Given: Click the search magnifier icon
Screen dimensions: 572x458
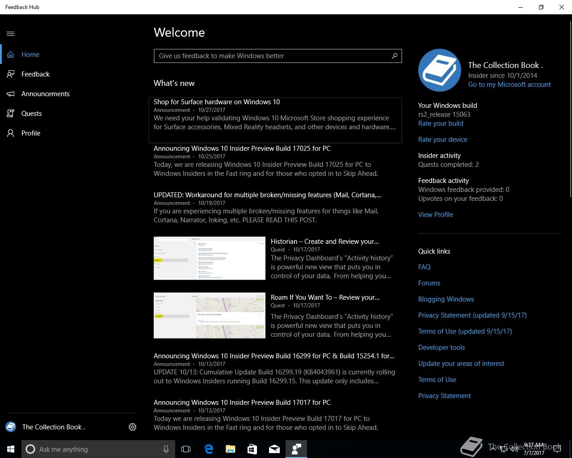Looking at the screenshot, I should [x=395, y=56].
